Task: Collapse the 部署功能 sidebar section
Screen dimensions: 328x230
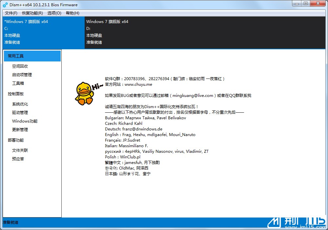Action: coord(16,140)
